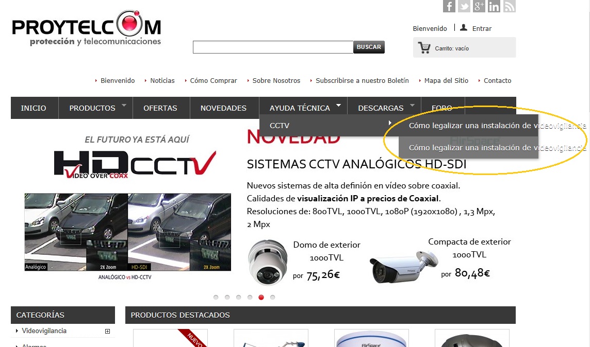Open the Cómo Comprar link
The width and height of the screenshot is (590, 347).
[x=214, y=80]
